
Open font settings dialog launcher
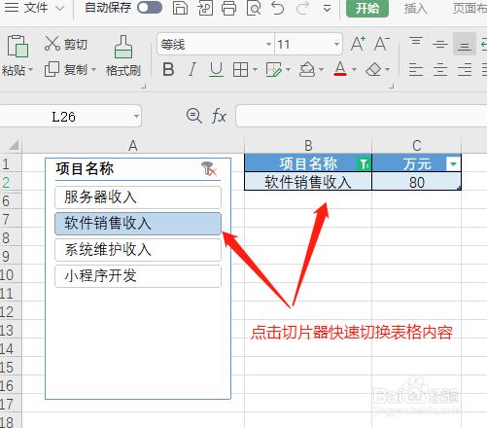(392, 86)
